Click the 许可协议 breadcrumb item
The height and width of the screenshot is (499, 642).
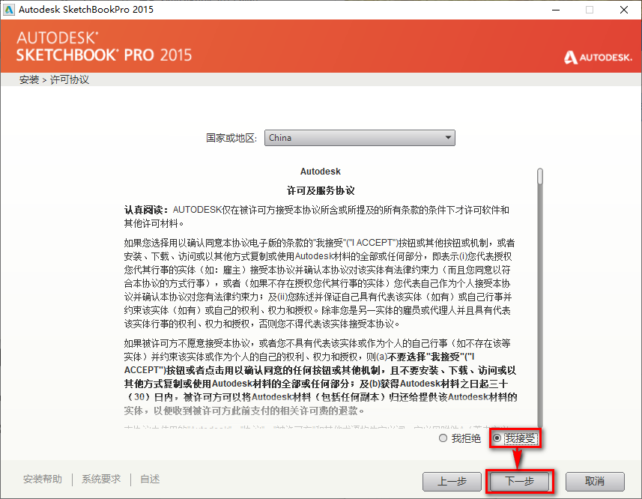point(69,79)
